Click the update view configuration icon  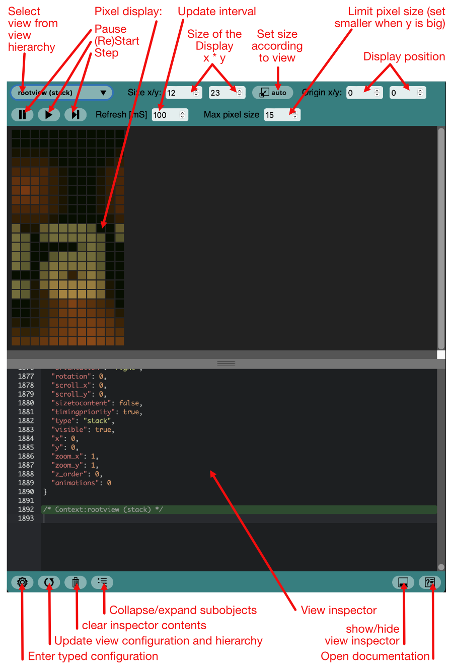click(49, 582)
